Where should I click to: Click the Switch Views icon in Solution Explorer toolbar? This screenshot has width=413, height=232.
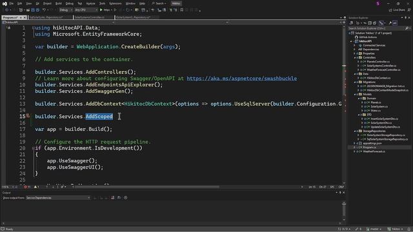pos(351,23)
